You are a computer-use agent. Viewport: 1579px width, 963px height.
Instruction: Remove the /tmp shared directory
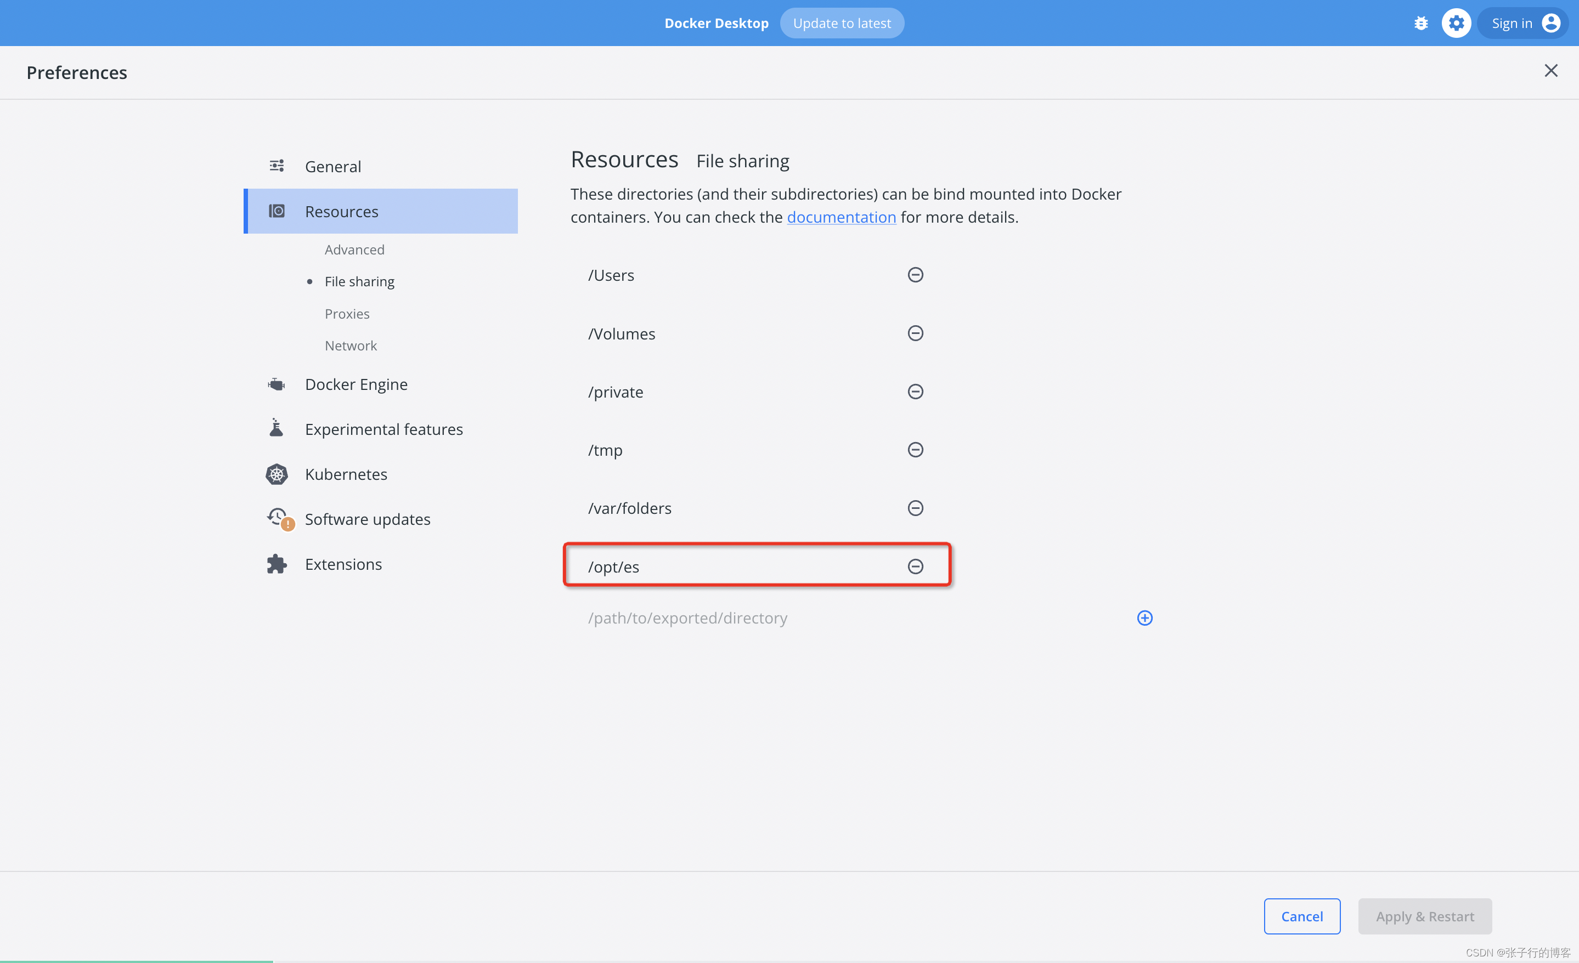tap(915, 450)
